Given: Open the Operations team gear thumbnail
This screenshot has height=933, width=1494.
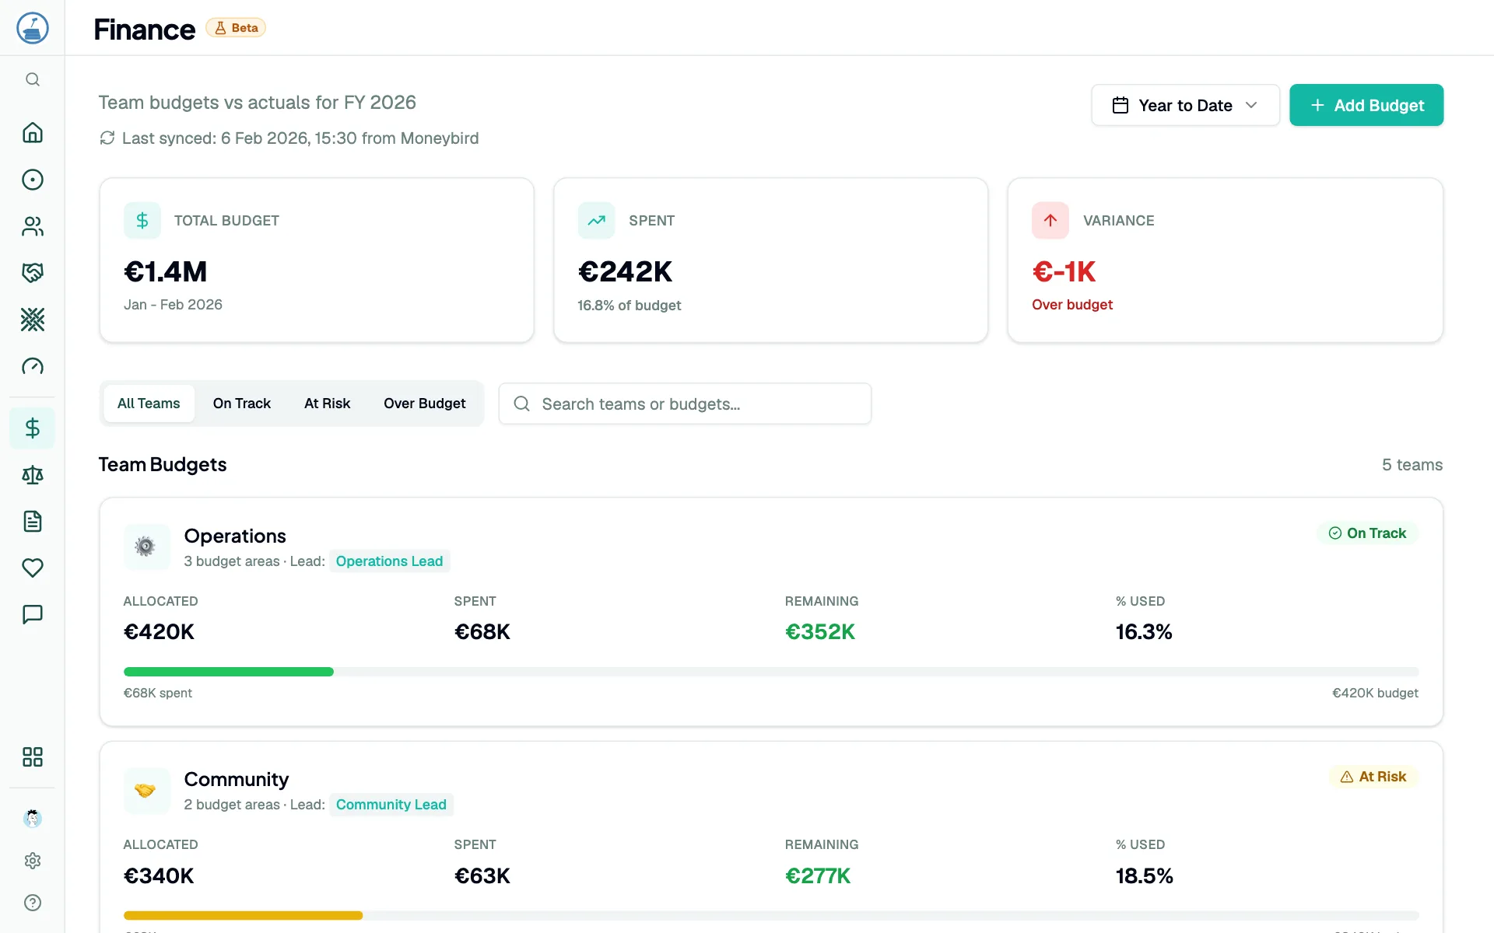Looking at the screenshot, I should coord(146,547).
